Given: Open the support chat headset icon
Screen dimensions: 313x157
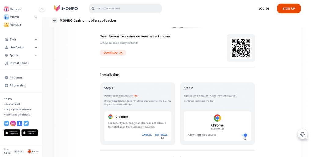Looking at the screenshot, I should [303, 134].
